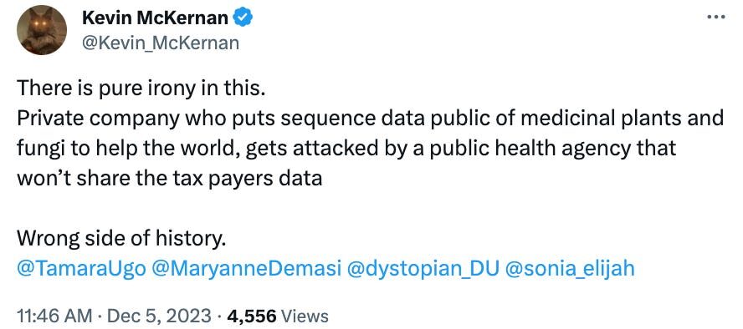Open Kevin McKernan's cat profile avatar
This screenshot has width=743, height=329.
[x=42, y=30]
